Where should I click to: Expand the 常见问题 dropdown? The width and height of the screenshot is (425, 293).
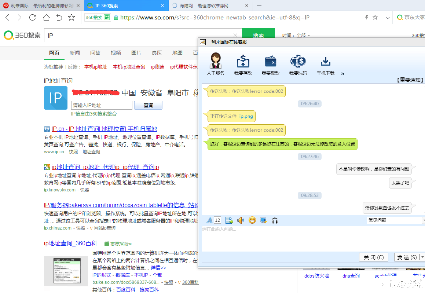(423, 220)
